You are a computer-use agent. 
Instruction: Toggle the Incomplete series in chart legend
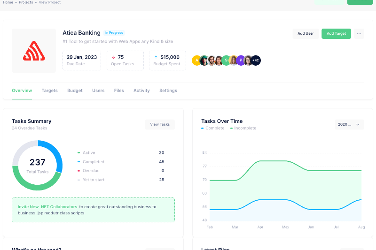(x=244, y=128)
